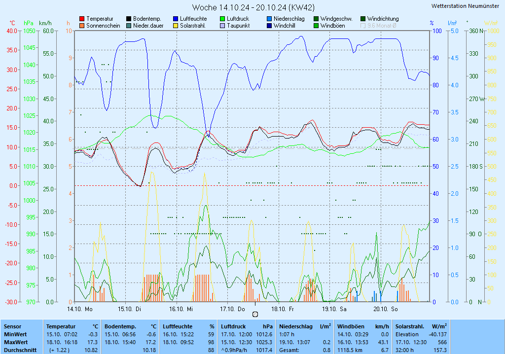Click the Wetterstation Neumünster label
This screenshot has height=354, width=505.
pos(465,6)
